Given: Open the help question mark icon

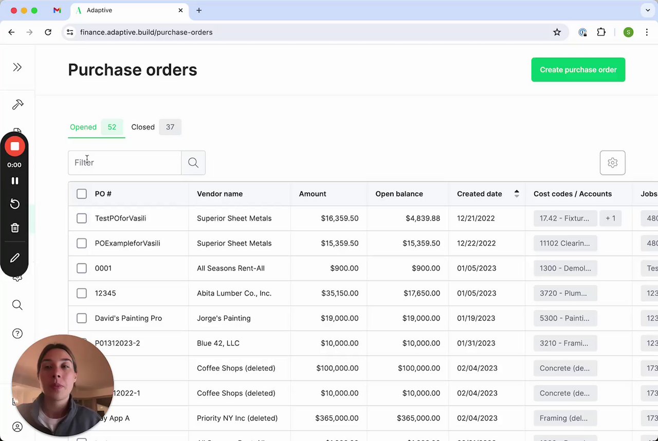Looking at the screenshot, I should coord(17,334).
